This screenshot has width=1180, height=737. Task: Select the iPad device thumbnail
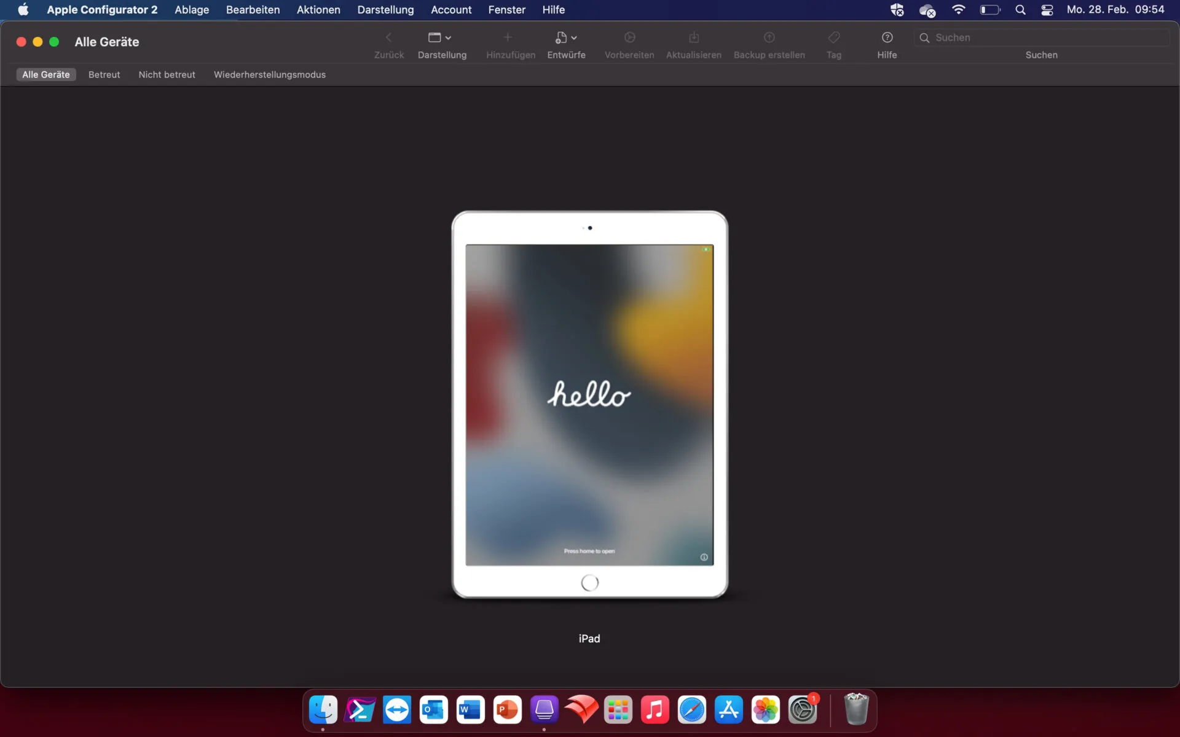tap(589, 404)
